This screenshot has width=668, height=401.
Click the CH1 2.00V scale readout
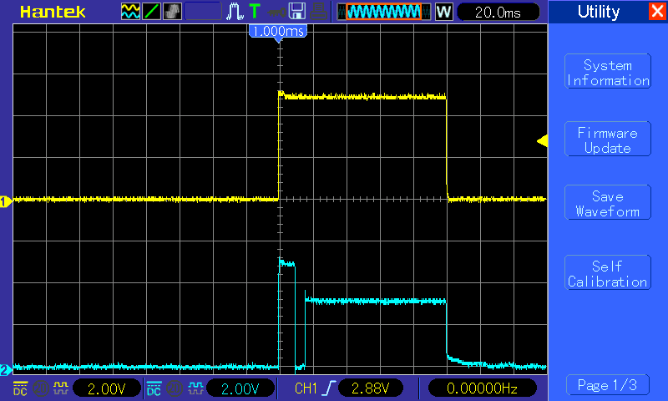click(107, 388)
